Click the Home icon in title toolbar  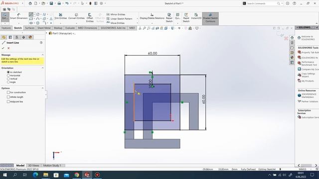[30, 3]
